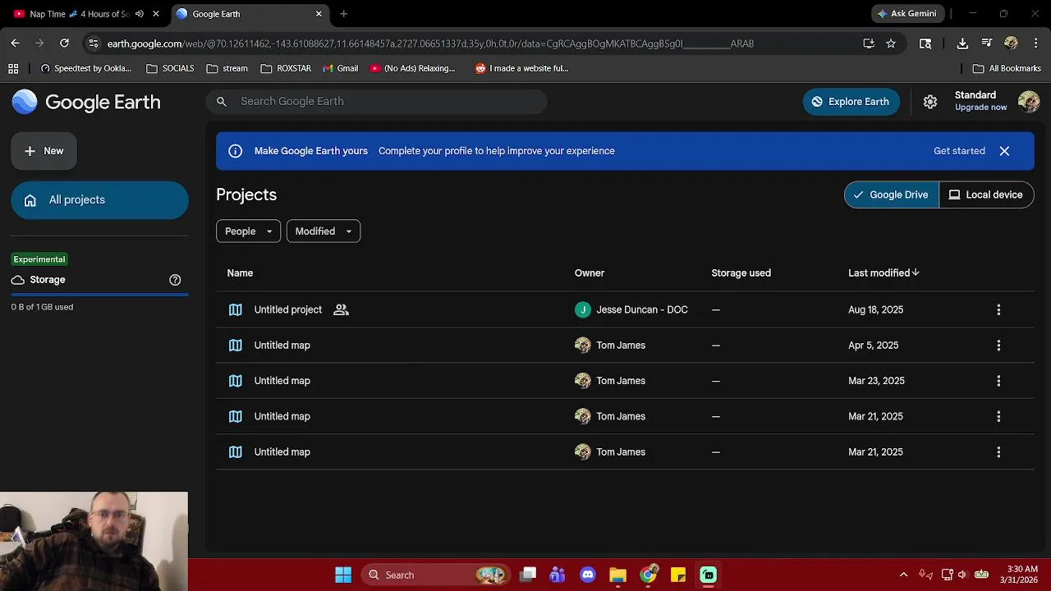Click the Name column header

pos(240,273)
